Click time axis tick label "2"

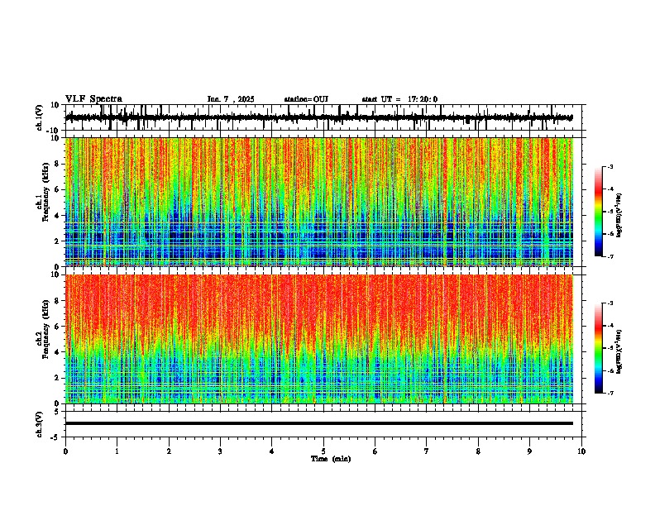[x=169, y=451]
